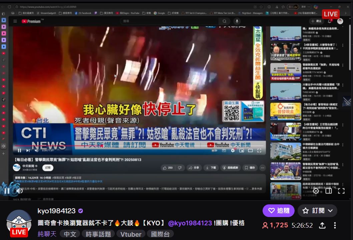
Task: Pause the Twitch stream player
Action: click(x=7, y=191)
